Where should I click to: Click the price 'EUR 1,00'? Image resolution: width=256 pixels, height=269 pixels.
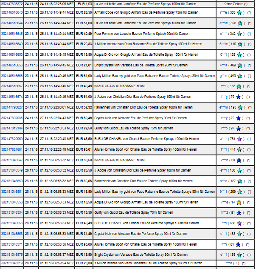pyautogui.click(x=85, y=4)
